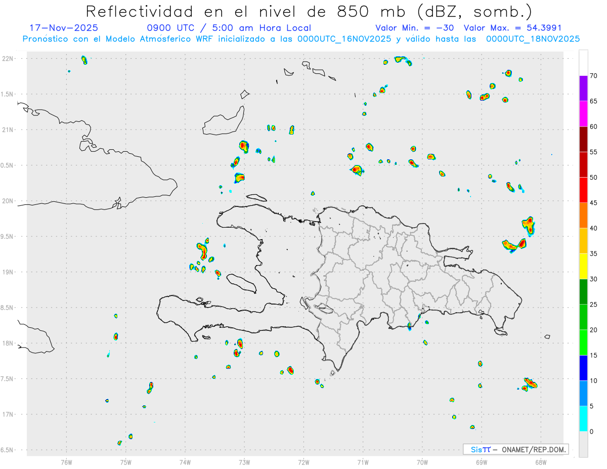The width and height of the screenshot is (607, 469).
Task: Click the dark blue 10–15 dBZ color band
Action: pyautogui.click(x=583, y=368)
